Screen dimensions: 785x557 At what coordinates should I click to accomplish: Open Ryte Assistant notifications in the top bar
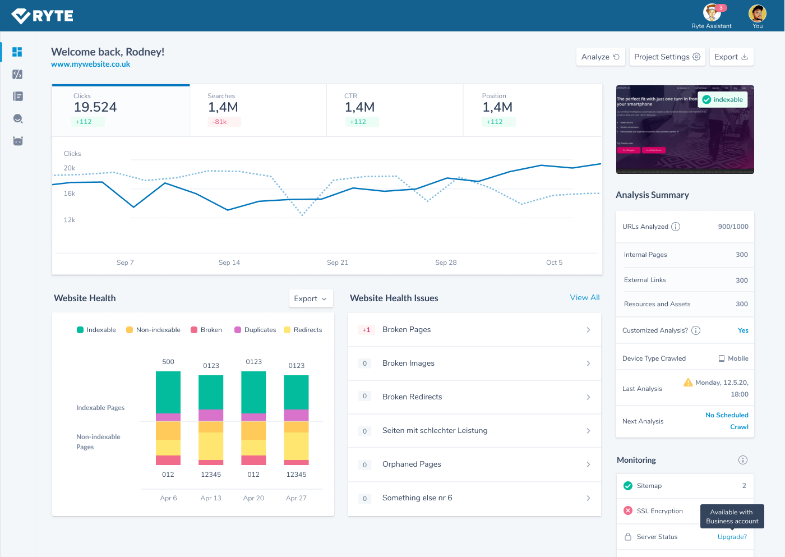pyautogui.click(x=711, y=12)
